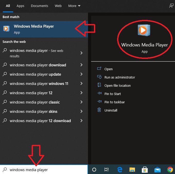Switch to the Web tab
This screenshot has width=175, height=174.
[58, 6]
